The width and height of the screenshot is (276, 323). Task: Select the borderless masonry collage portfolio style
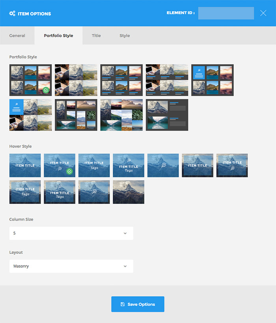[121, 115]
